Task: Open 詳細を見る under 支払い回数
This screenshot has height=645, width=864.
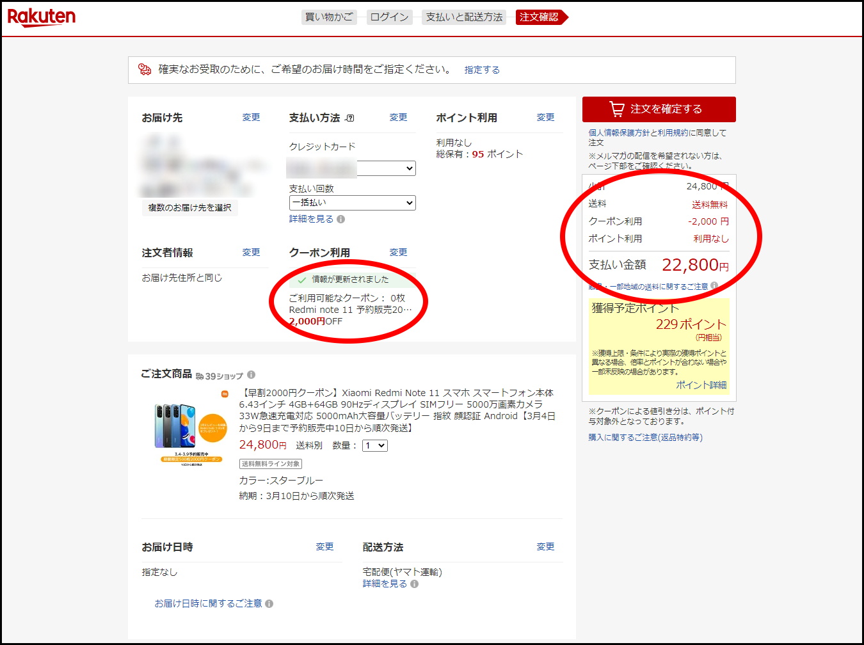Action: (x=311, y=219)
